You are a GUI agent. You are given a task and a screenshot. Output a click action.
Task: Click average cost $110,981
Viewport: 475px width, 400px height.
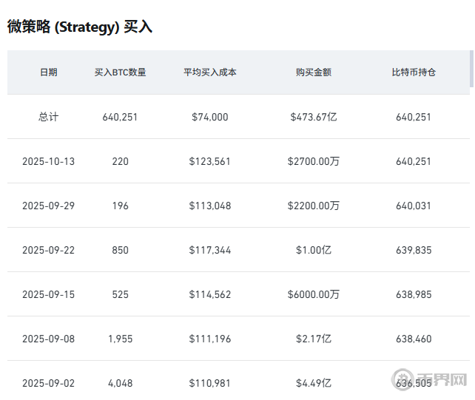210,383
